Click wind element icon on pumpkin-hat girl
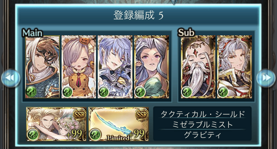Screen dimensions: 277x149 coord(68,92)
